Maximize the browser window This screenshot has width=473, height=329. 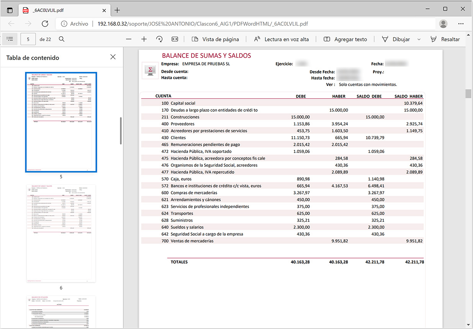tap(445, 8)
